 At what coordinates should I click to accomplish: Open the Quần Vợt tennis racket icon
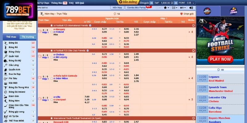pyautogui.click(x=6, y=56)
